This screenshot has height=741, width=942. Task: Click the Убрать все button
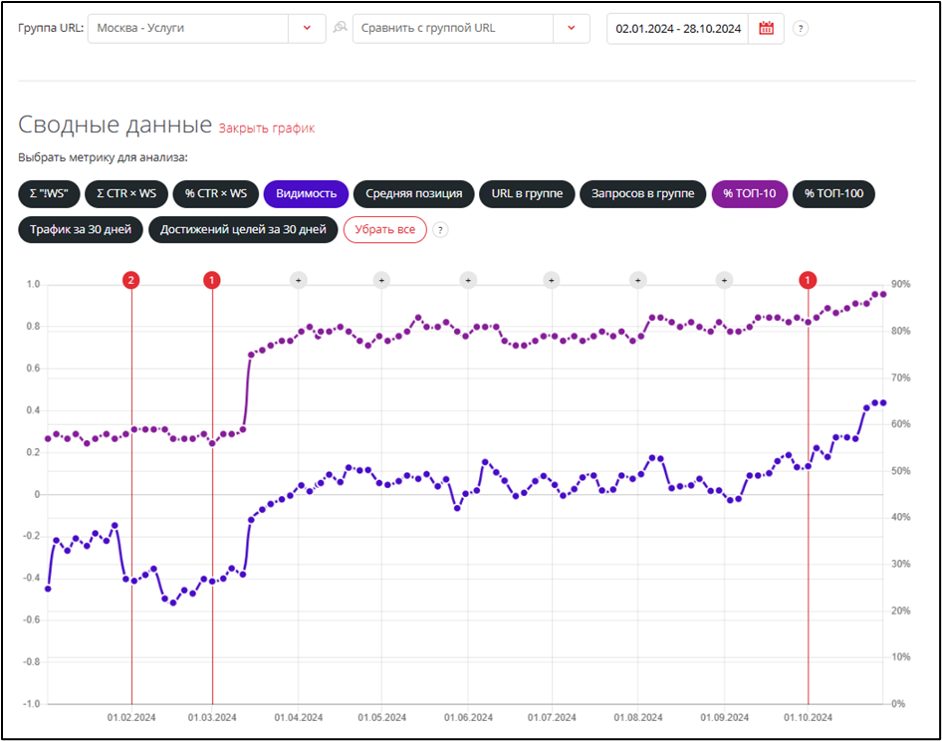tap(384, 230)
